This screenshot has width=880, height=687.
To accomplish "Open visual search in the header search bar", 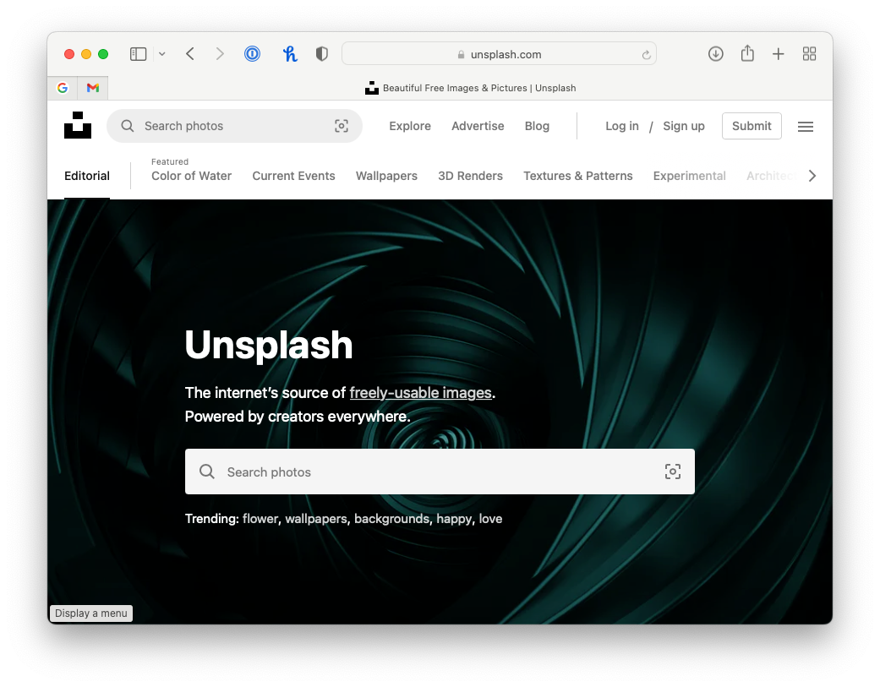I will 342,126.
